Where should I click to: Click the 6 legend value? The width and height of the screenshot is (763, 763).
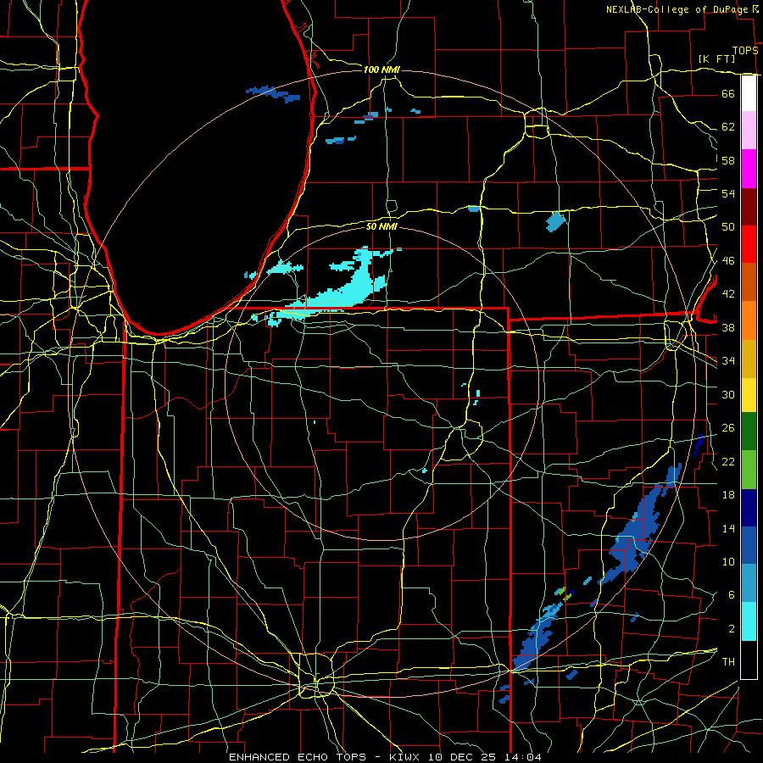731,595
